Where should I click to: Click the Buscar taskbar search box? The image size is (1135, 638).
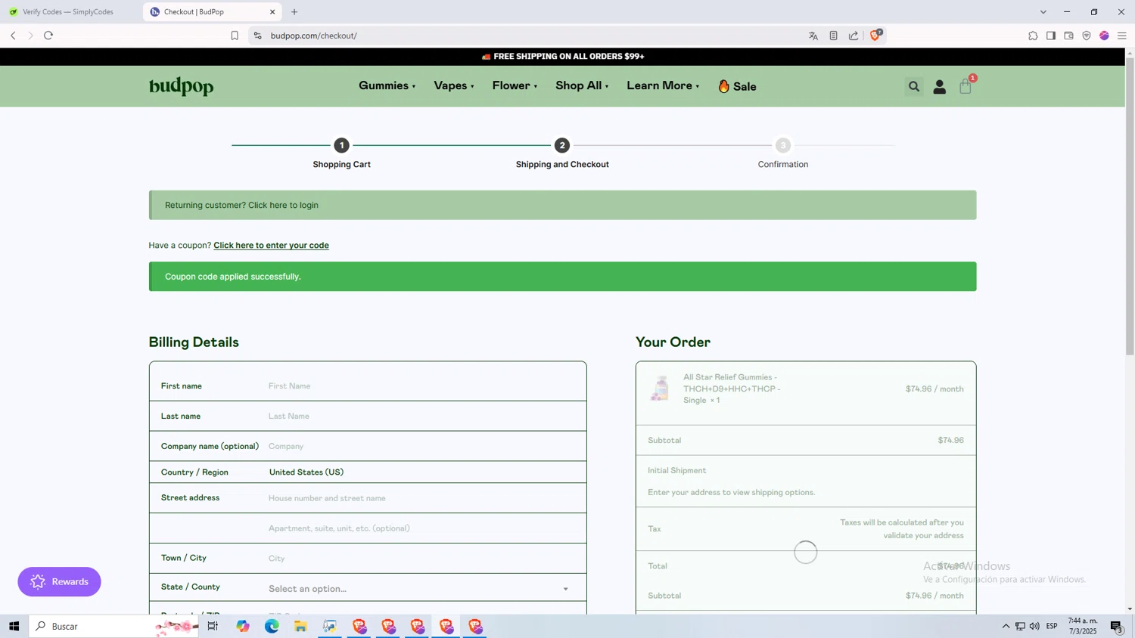click(113, 626)
